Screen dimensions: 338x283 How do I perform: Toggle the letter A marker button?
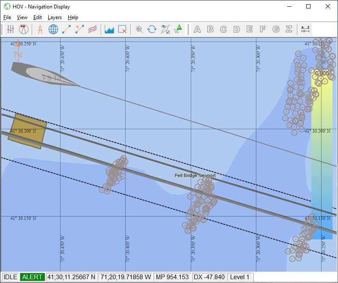[x=197, y=29]
